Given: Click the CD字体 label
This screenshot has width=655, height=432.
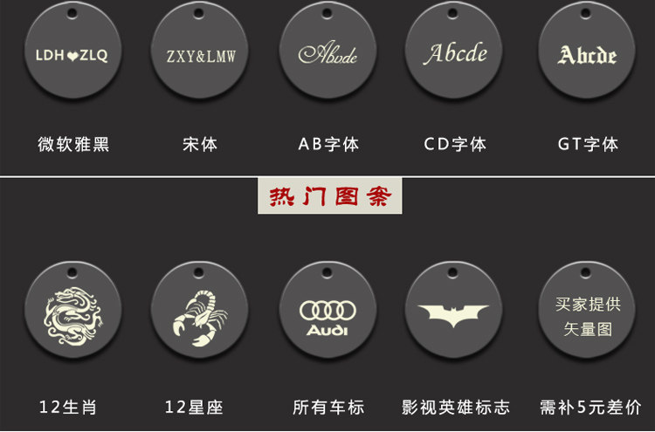Looking at the screenshot, I should (x=455, y=144).
